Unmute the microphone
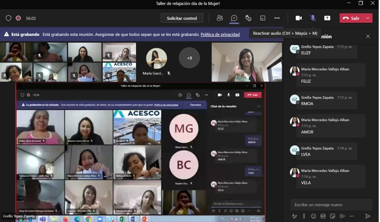The width and height of the screenshot is (380, 222). click(313, 18)
